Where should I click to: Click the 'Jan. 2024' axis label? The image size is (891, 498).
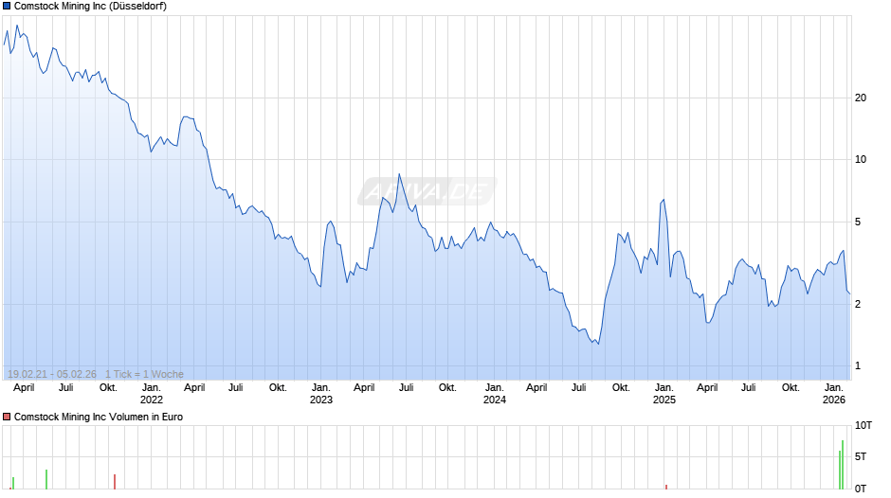(495, 394)
